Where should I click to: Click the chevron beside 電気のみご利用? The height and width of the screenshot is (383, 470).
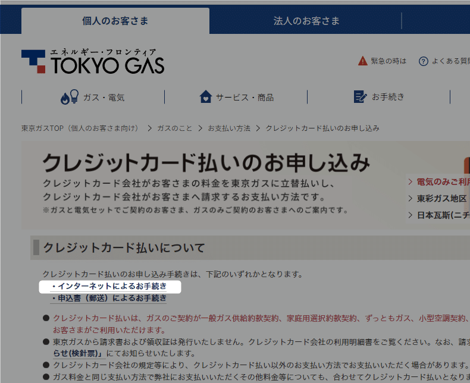pos(411,181)
